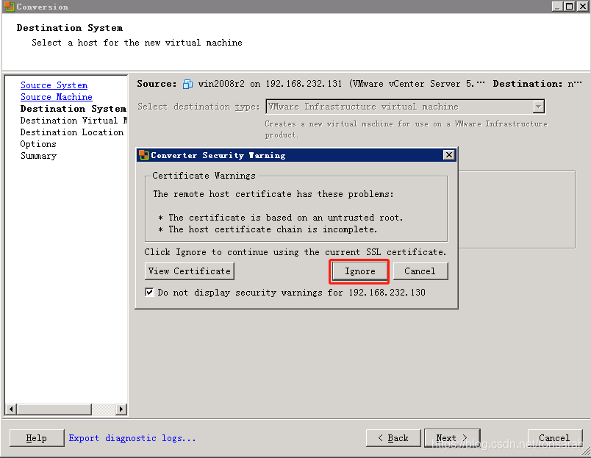The image size is (591, 458).
Task: Click Cancel in the Converter Security Warning dialog
Action: (420, 271)
